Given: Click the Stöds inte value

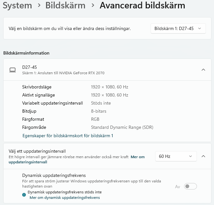Looking at the screenshot, I should [x=101, y=103].
